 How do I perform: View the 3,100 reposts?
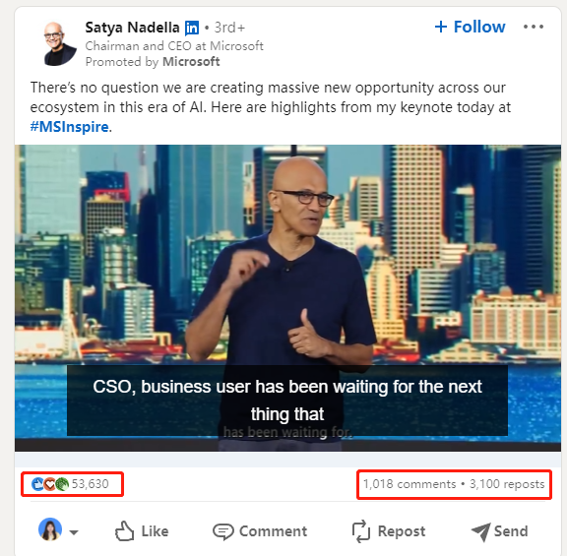point(507,484)
